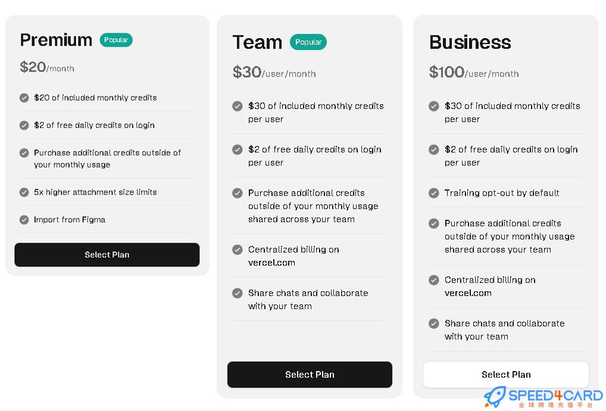The width and height of the screenshot is (606, 411).
Task: Click the Speed4Card rocket logo icon
Action: click(494, 397)
